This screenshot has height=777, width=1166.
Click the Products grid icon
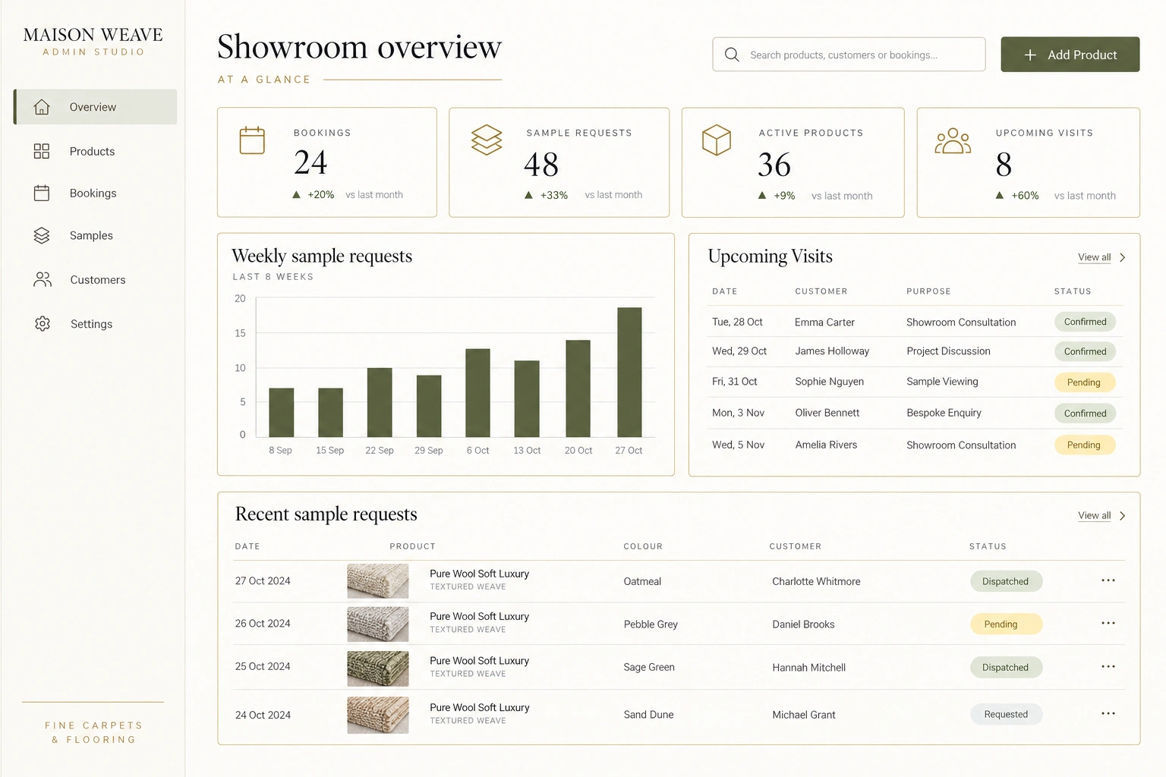click(42, 151)
